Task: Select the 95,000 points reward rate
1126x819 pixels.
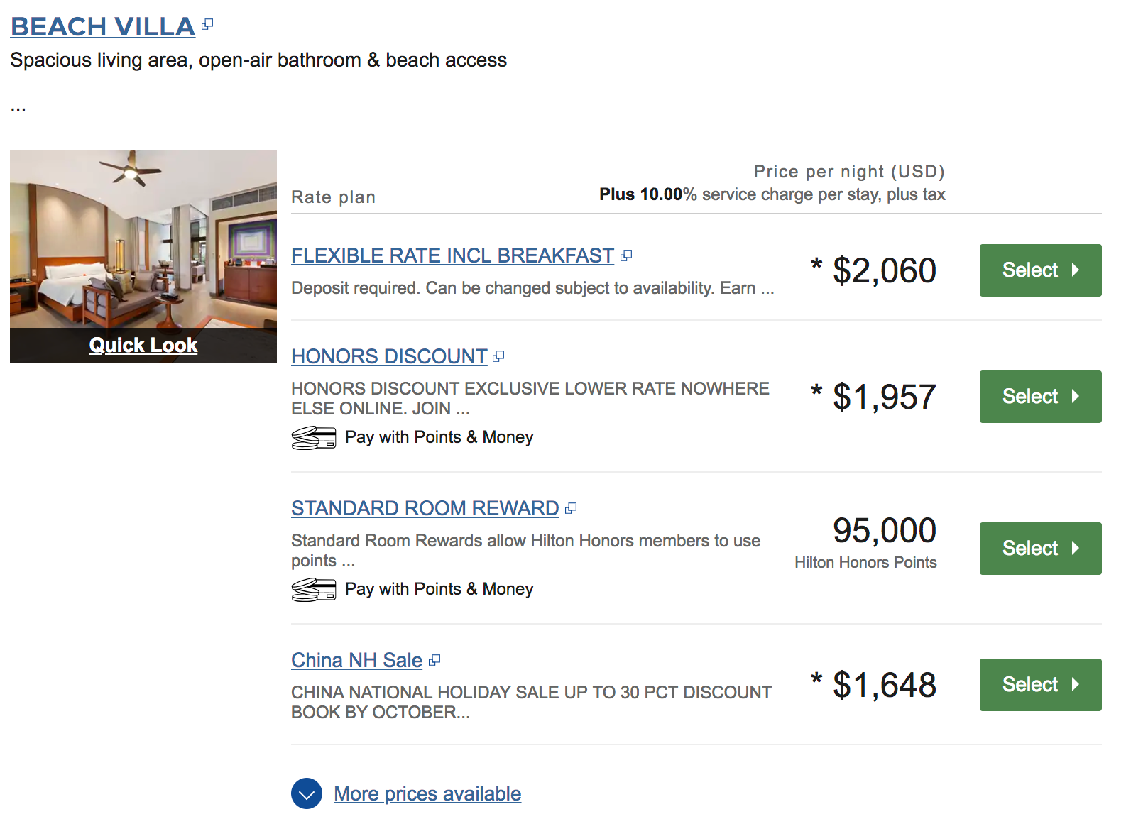Action: click(1040, 549)
